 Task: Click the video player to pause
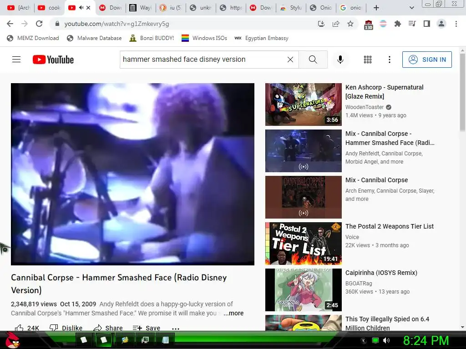coord(132,174)
